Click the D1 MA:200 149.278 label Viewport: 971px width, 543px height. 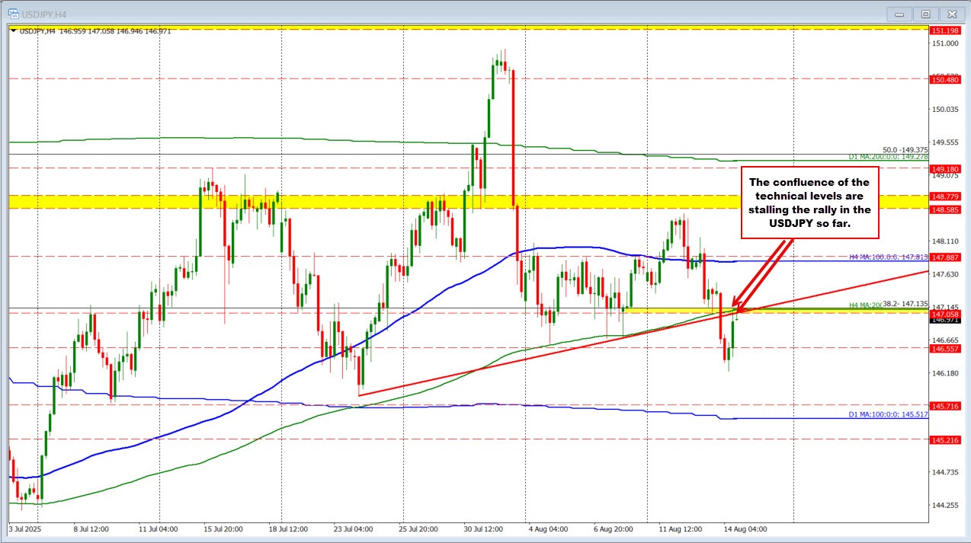888,157
